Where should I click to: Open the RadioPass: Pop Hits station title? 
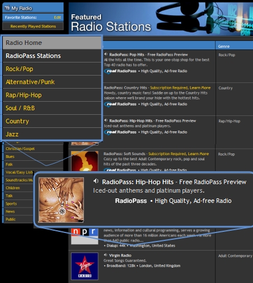[127, 55]
